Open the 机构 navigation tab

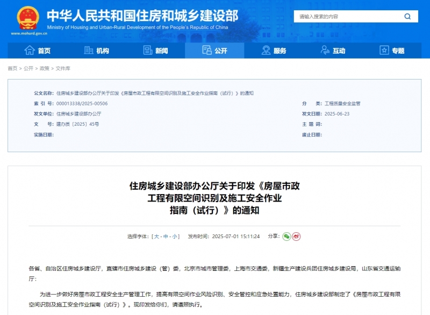[96, 51]
